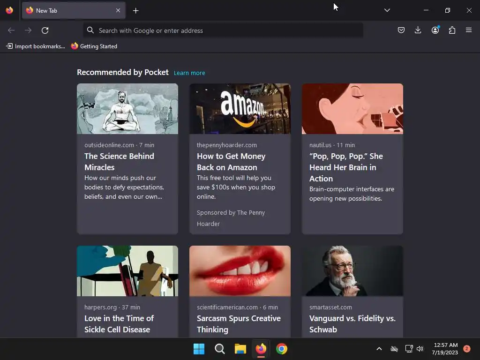Open the Firefox application hamburger menu
Screen dimensions: 480x360
[x=469, y=30]
